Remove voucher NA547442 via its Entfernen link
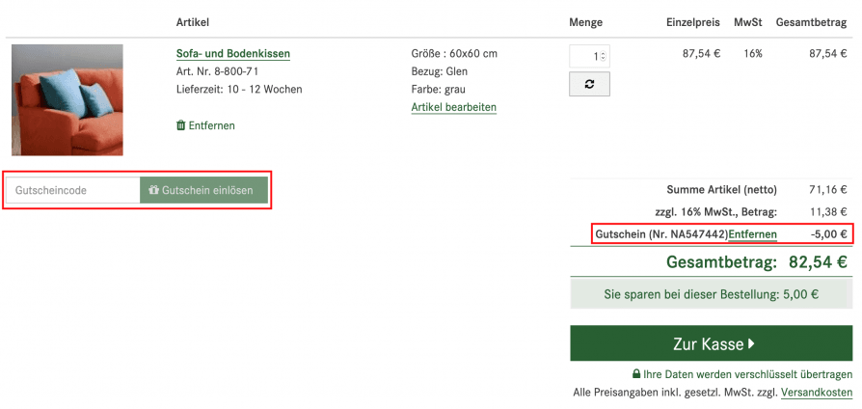This screenshot has height=409, width=862. pyautogui.click(x=752, y=234)
